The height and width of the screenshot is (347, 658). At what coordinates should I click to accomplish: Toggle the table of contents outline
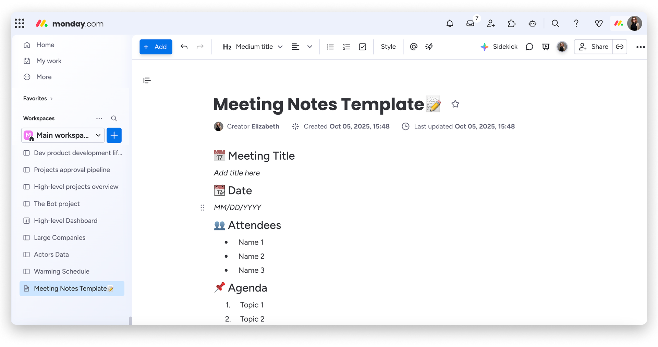[147, 80]
